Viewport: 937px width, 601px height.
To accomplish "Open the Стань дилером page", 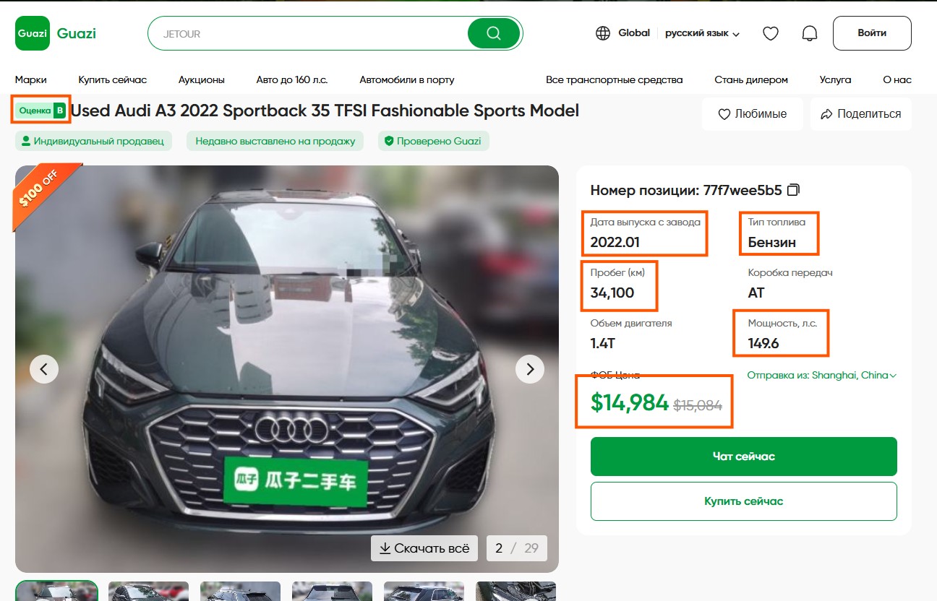I will point(751,79).
